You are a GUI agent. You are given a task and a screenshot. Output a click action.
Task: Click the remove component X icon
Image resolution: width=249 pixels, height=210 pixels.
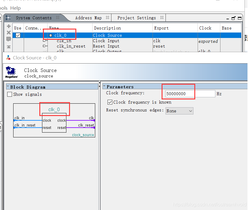coord(9,33)
